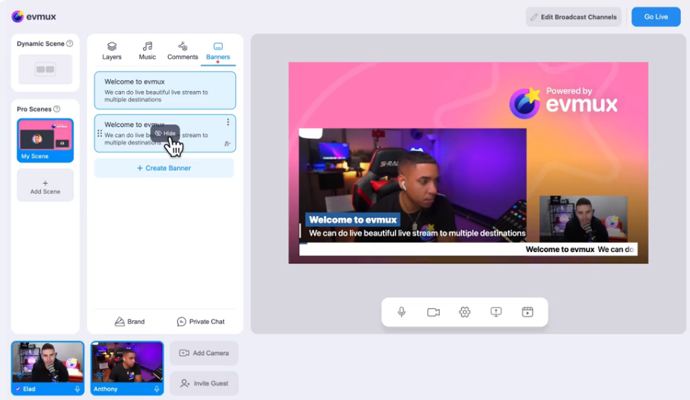The image size is (690, 400).
Task: Open Brand settings
Action: (x=130, y=321)
